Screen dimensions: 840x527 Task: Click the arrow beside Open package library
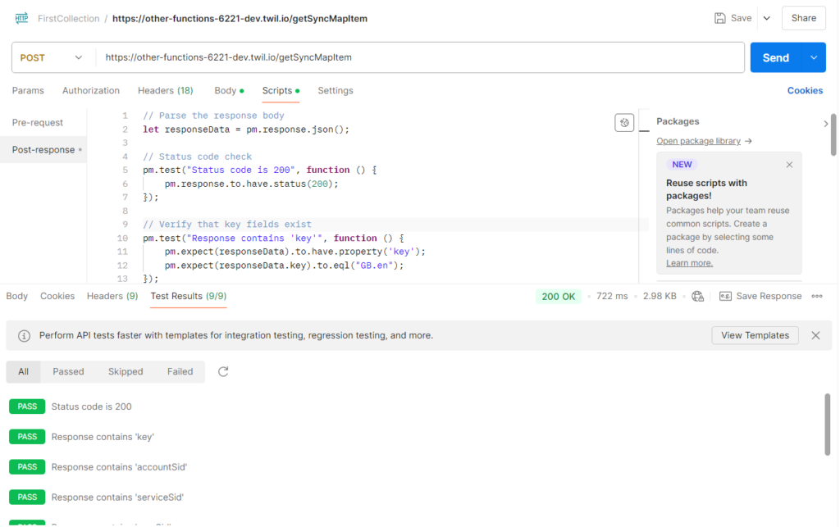[748, 141]
